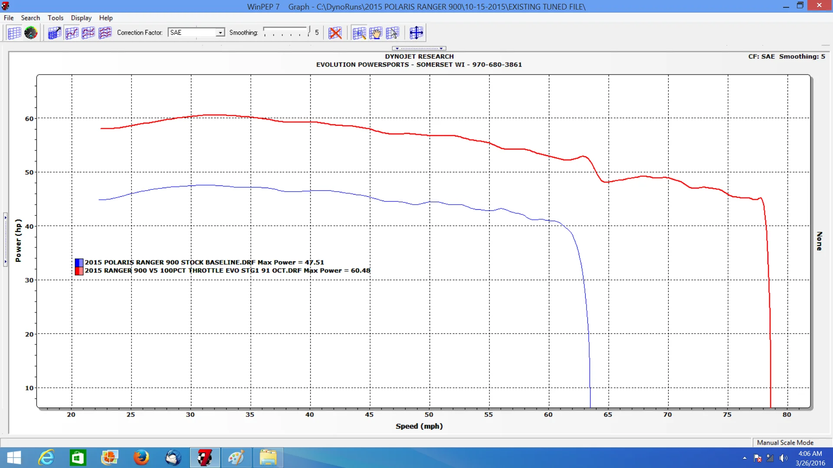Open the Display menu
833x468 pixels.
coord(81,18)
